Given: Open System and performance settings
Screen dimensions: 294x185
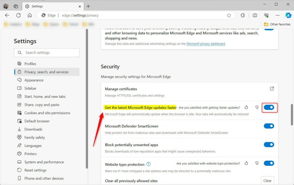Looking at the screenshot, I should 47,162.
